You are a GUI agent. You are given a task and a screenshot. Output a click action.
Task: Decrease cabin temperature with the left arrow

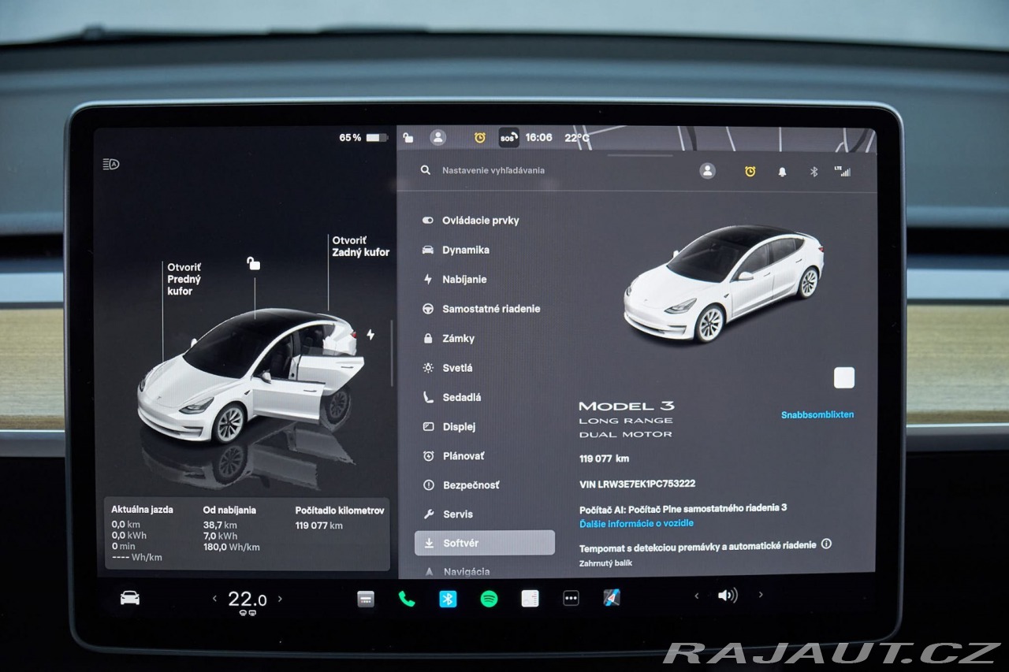pyautogui.click(x=214, y=599)
